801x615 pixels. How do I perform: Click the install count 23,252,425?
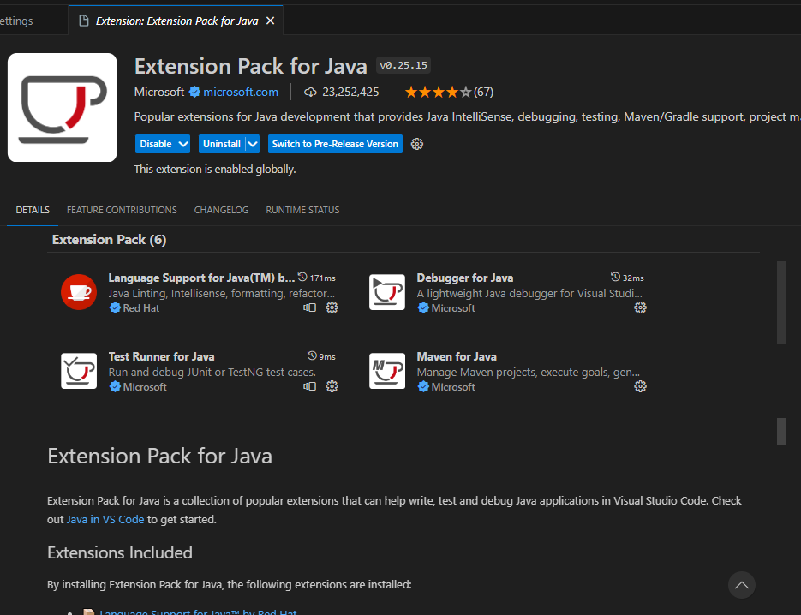350,92
